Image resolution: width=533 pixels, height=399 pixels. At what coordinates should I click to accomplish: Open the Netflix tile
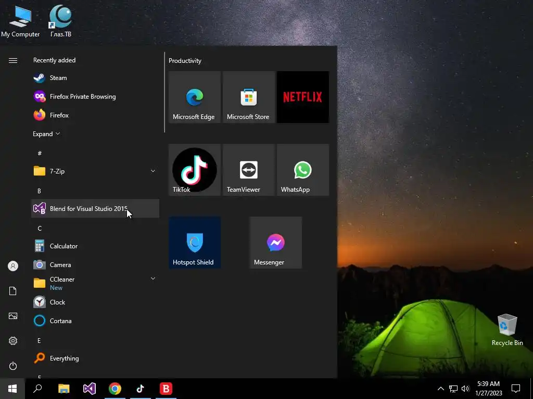pyautogui.click(x=303, y=97)
